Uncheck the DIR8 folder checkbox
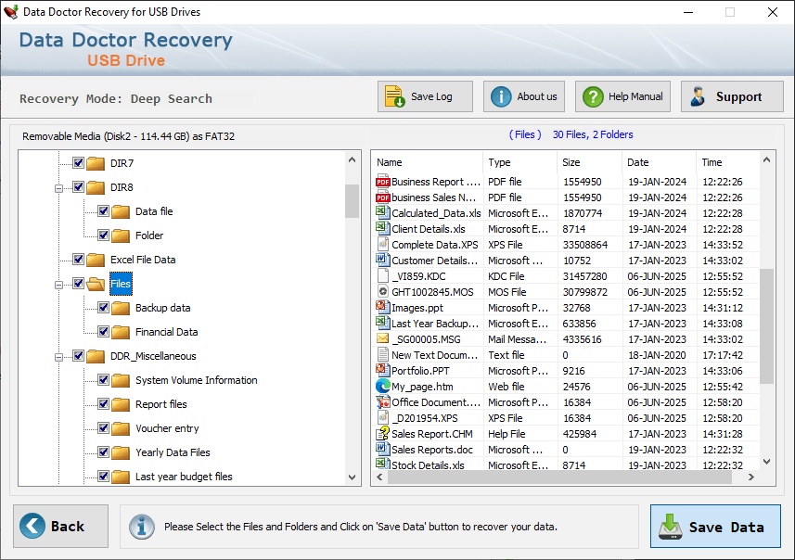 coord(78,187)
